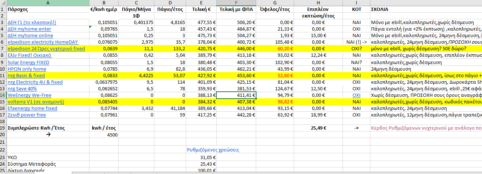482x174 pixels.
Task: Select the 133,2 cell in elpedison row
Action: coord(170,49)
